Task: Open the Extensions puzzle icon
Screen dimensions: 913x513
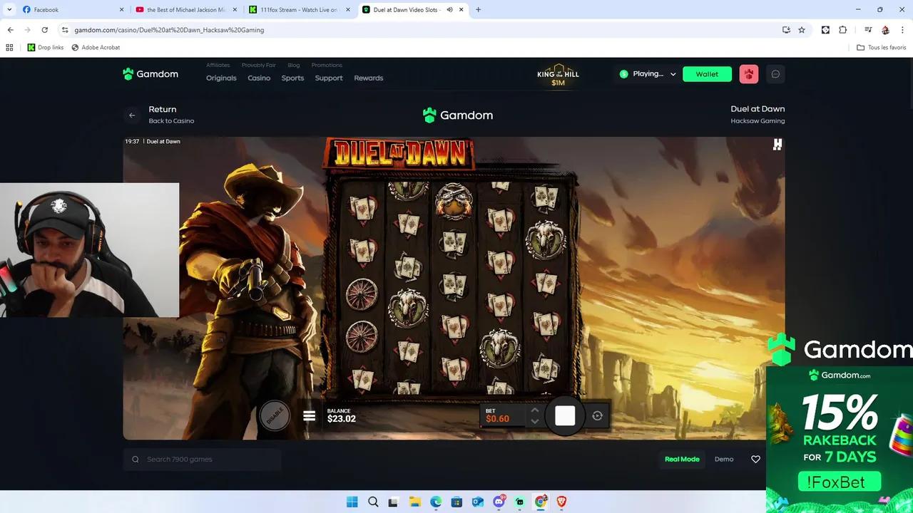Action: click(x=843, y=30)
